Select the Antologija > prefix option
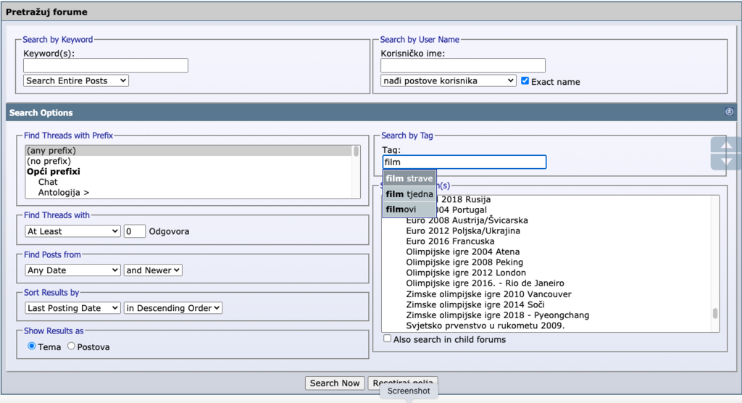This screenshot has width=742, height=403. point(188,192)
